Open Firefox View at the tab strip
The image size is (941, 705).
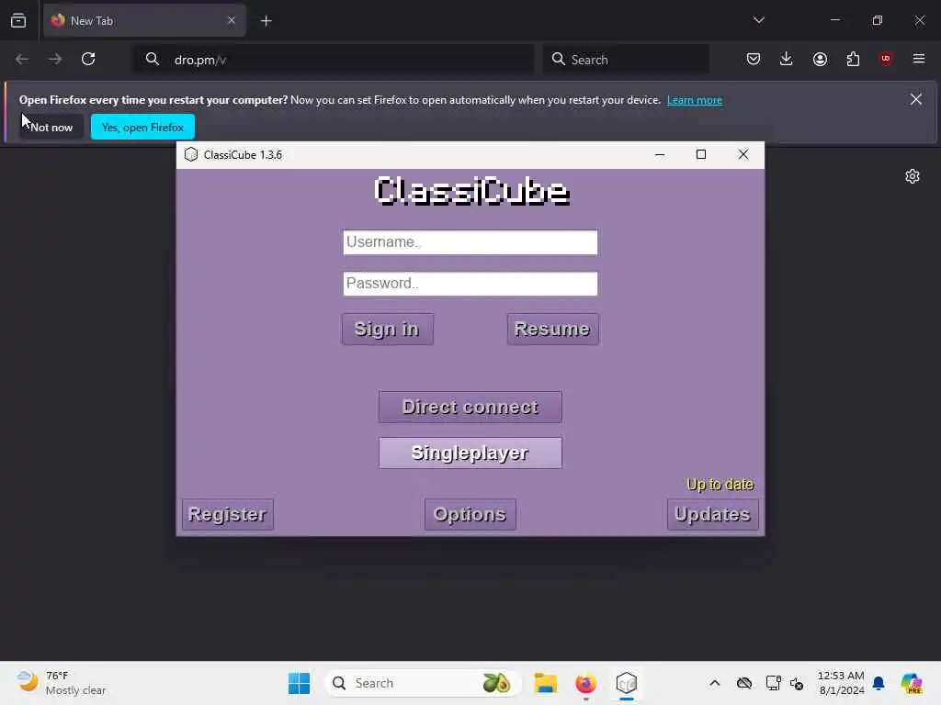pos(18,21)
